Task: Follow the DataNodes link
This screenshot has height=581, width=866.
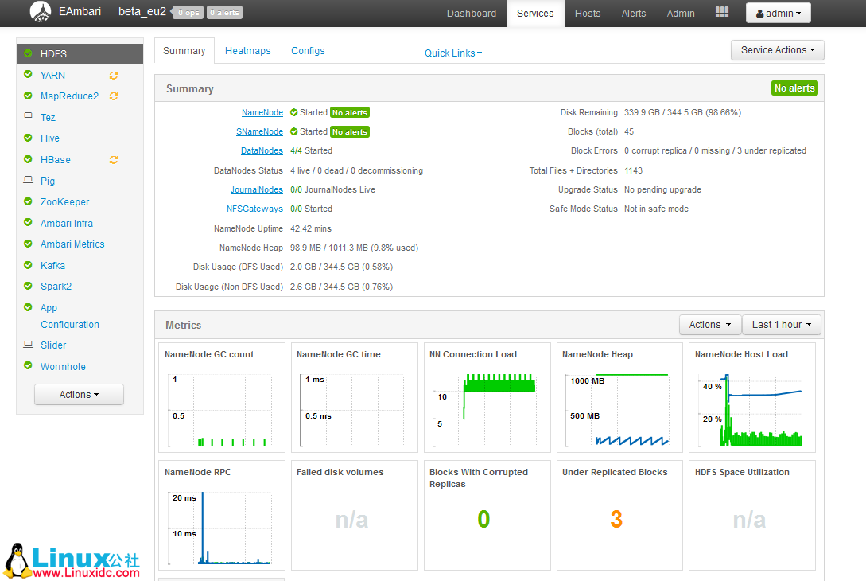Action: tap(262, 151)
